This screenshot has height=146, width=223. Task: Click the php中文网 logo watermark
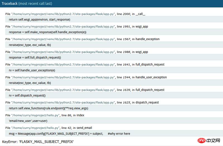click(x=209, y=141)
